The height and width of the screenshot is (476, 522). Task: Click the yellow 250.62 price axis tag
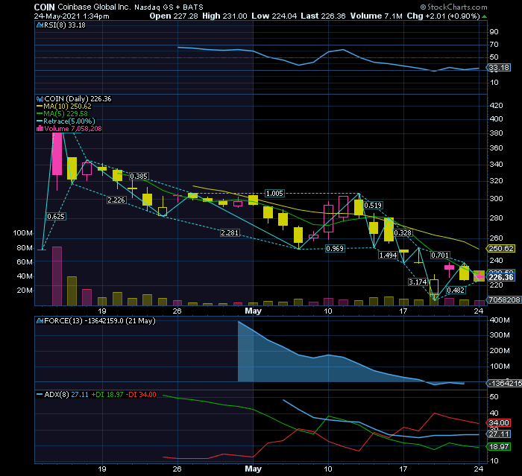click(x=501, y=249)
